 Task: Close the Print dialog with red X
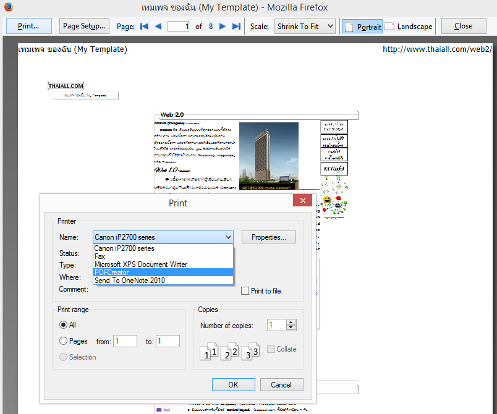[x=302, y=201]
